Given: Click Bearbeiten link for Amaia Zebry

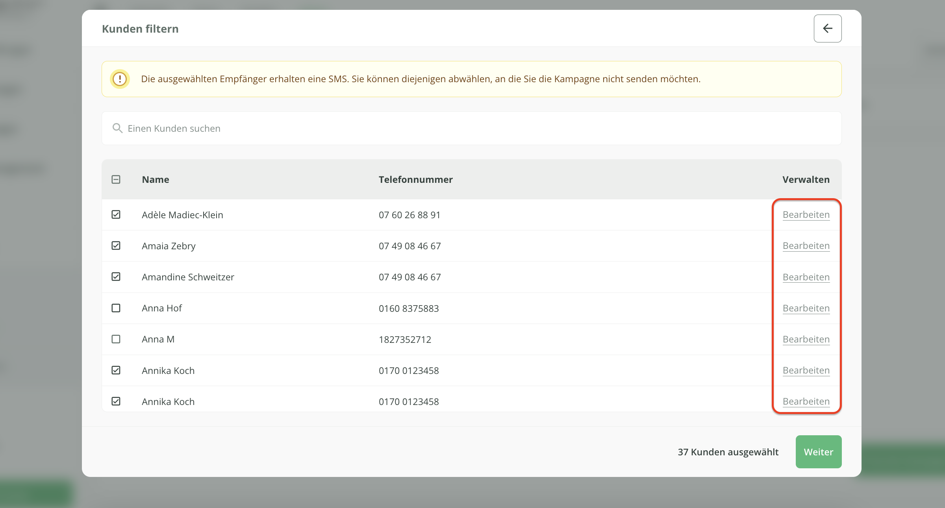Looking at the screenshot, I should click(806, 246).
